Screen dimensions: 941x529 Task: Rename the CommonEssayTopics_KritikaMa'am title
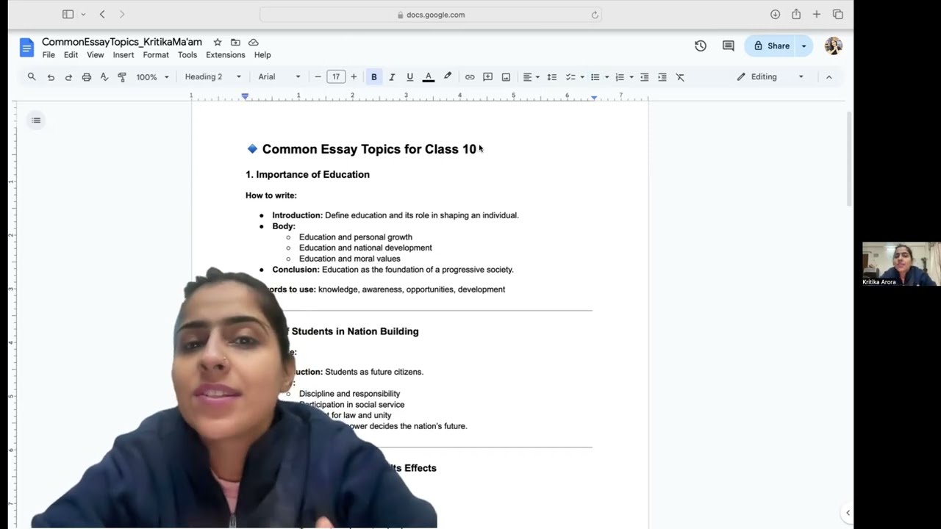pos(122,42)
